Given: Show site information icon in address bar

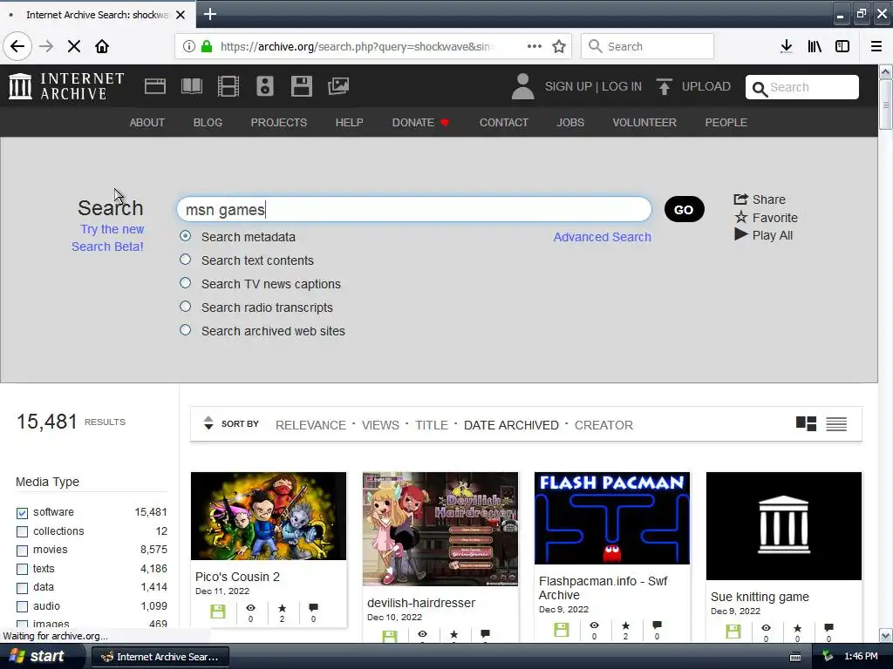Looking at the screenshot, I should click(189, 46).
